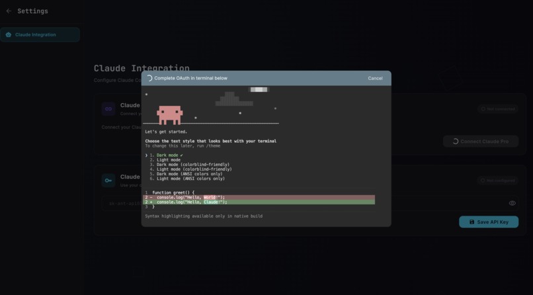
Task: Select Light mode option in terminal
Action: coord(165,159)
